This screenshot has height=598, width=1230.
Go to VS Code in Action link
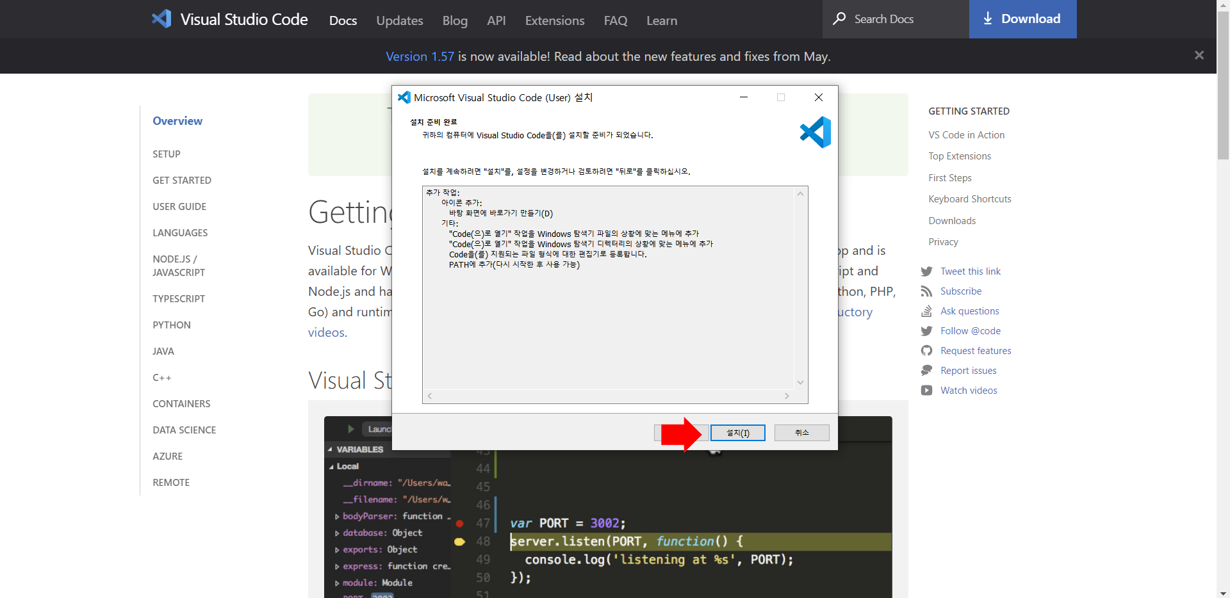[x=966, y=135]
